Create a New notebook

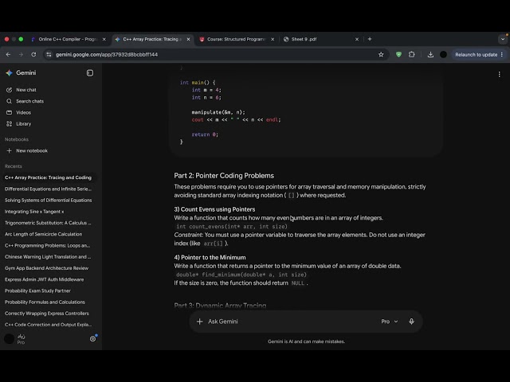(x=32, y=150)
